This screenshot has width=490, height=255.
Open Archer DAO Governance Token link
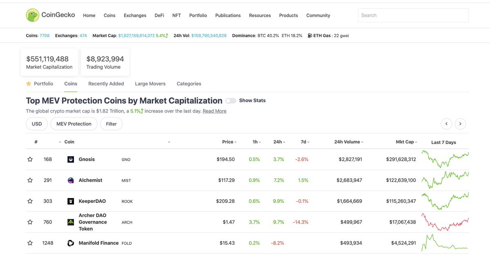(x=93, y=222)
